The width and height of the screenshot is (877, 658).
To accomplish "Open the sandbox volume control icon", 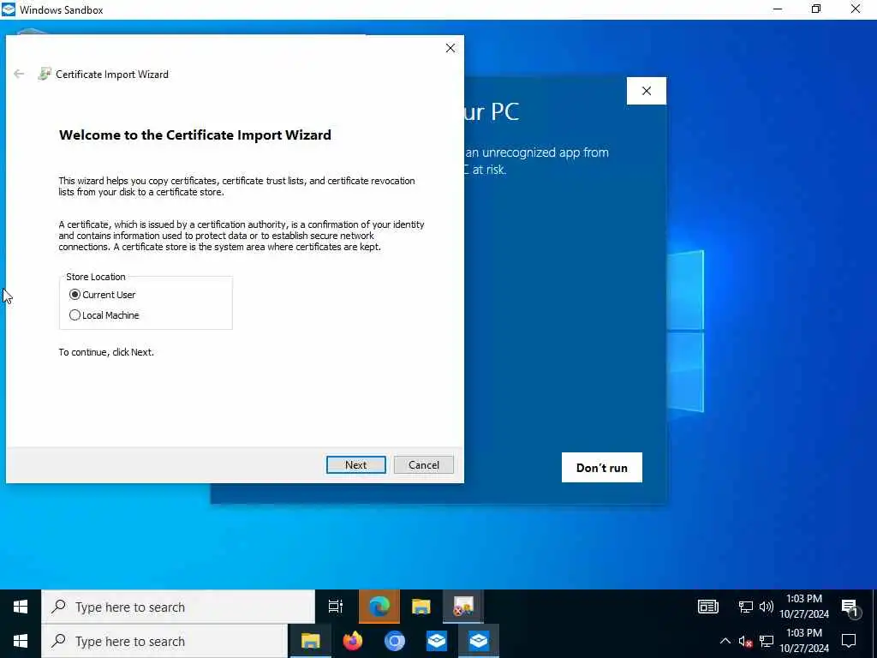I will pyautogui.click(x=767, y=607).
